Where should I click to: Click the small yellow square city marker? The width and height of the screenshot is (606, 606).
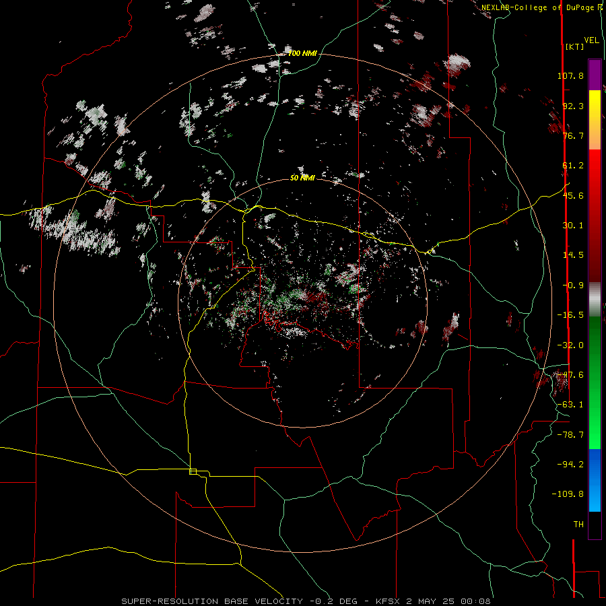pyautogui.click(x=193, y=471)
